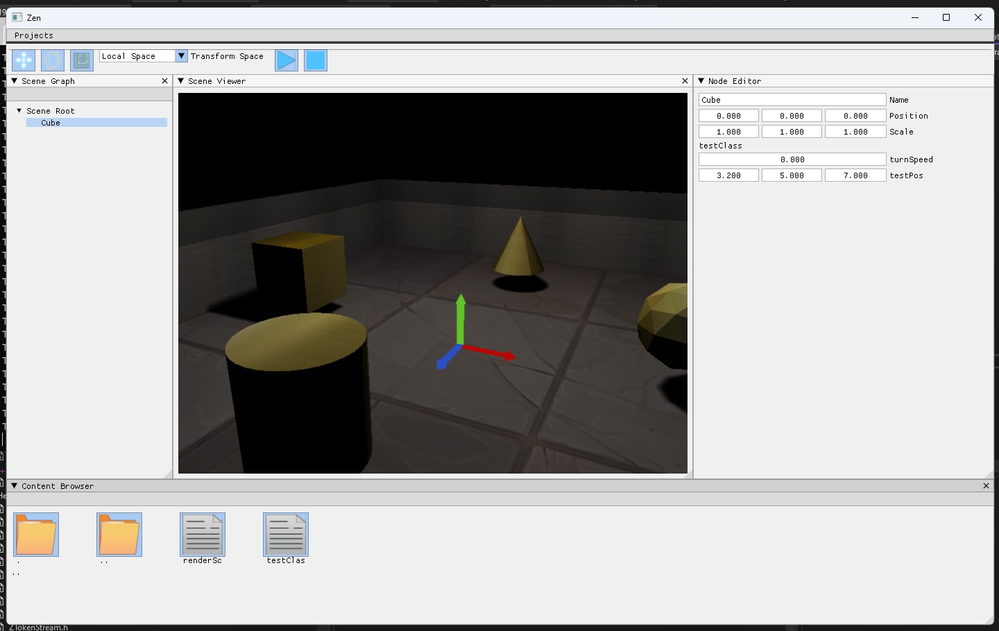Image resolution: width=999 pixels, height=631 pixels.
Task: Collapse the Node Editor panel
Action: pos(701,81)
